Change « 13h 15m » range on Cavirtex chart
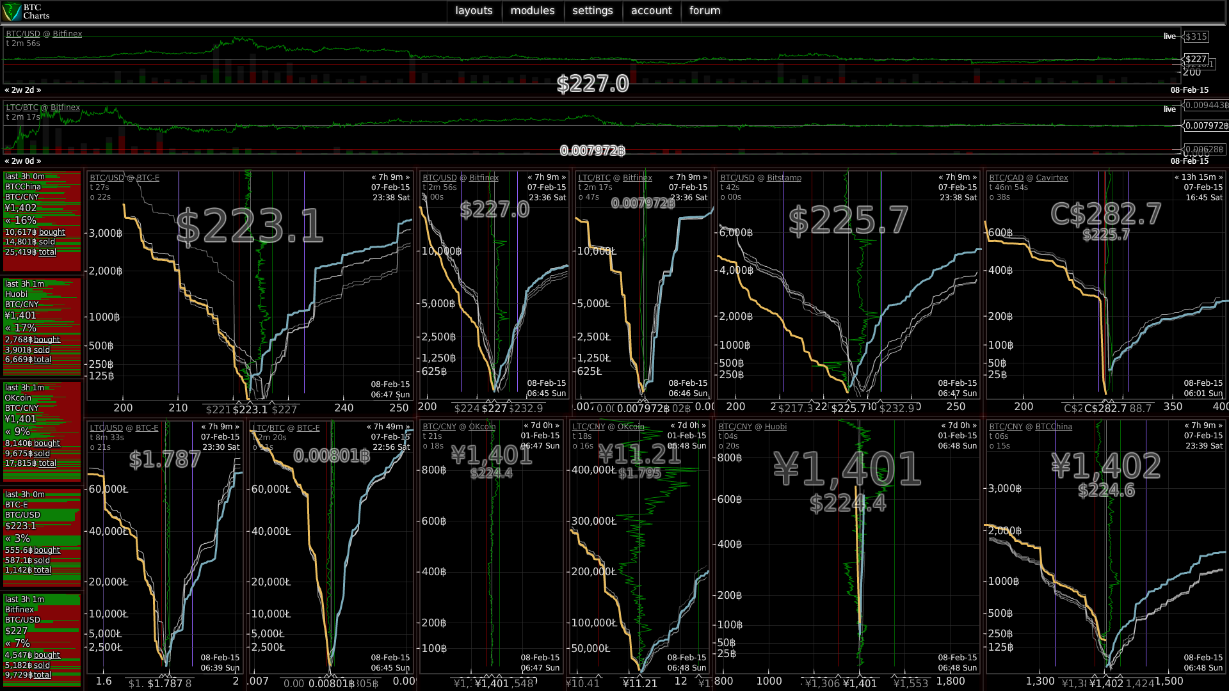 pos(1198,178)
